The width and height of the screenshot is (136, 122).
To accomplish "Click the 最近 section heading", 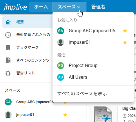I will click(61, 55).
